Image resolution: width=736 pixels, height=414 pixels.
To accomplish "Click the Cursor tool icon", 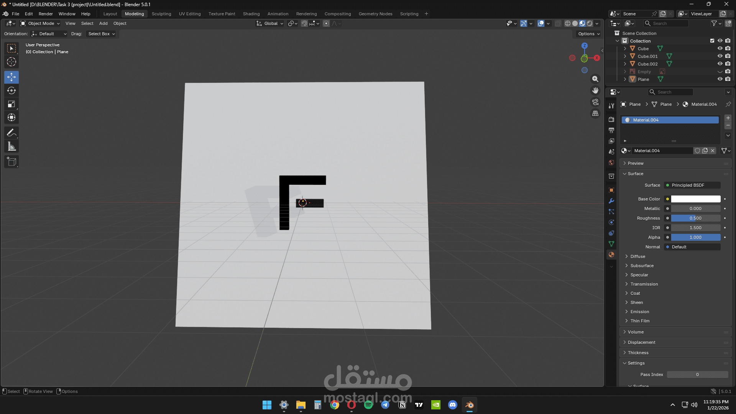I will pyautogui.click(x=11, y=62).
